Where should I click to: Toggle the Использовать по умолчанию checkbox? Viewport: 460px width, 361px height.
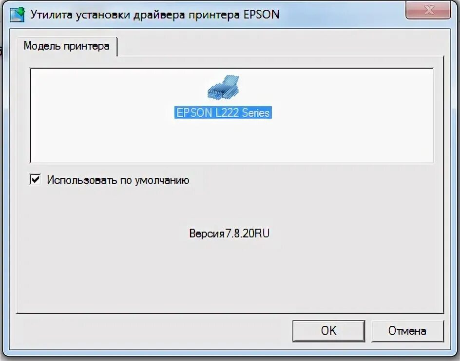pyautogui.click(x=35, y=180)
